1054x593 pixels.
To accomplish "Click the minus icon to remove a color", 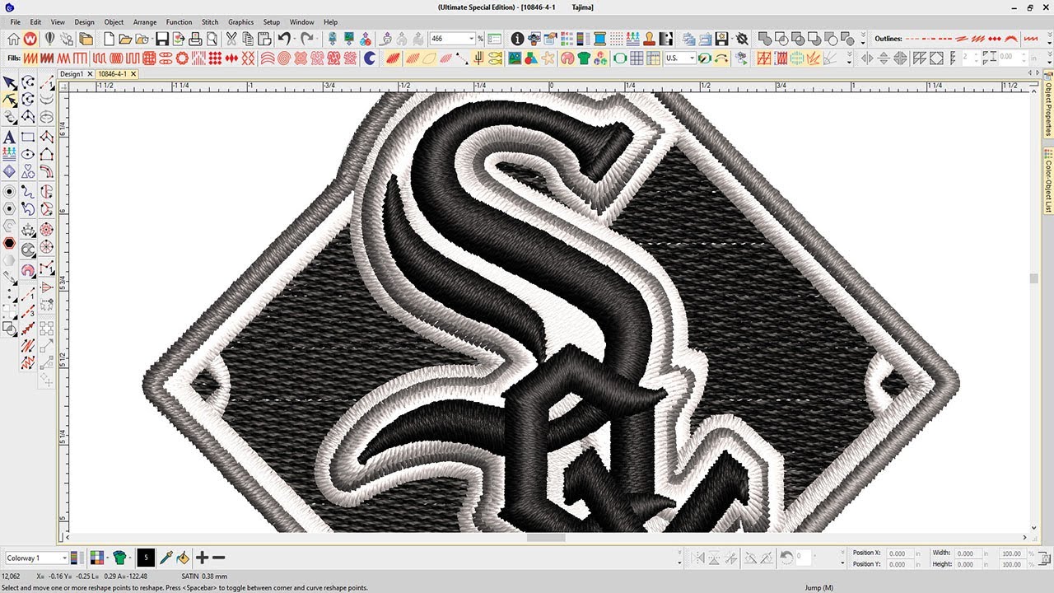I will [x=218, y=558].
